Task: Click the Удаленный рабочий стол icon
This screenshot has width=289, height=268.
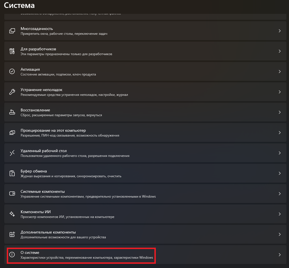Action: coord(12,153)
